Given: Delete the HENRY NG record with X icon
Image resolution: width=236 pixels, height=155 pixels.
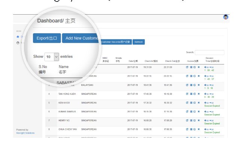Looking at the screenshot, I should pos(199,121).
